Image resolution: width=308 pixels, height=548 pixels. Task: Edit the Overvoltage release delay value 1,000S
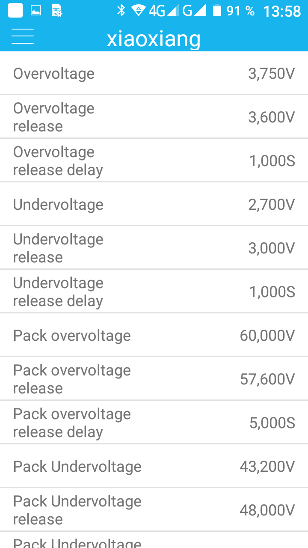pos(272,161)
